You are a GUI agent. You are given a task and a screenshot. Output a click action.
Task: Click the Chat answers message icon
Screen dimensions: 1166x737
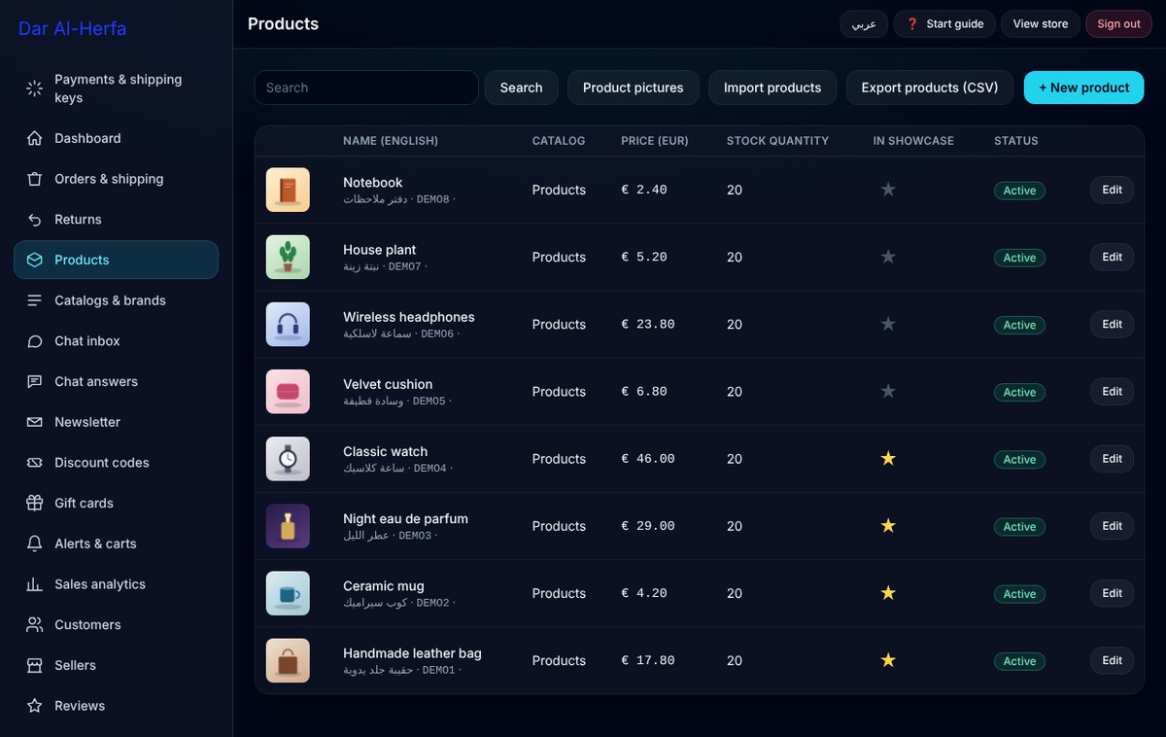tap(35, 381)
